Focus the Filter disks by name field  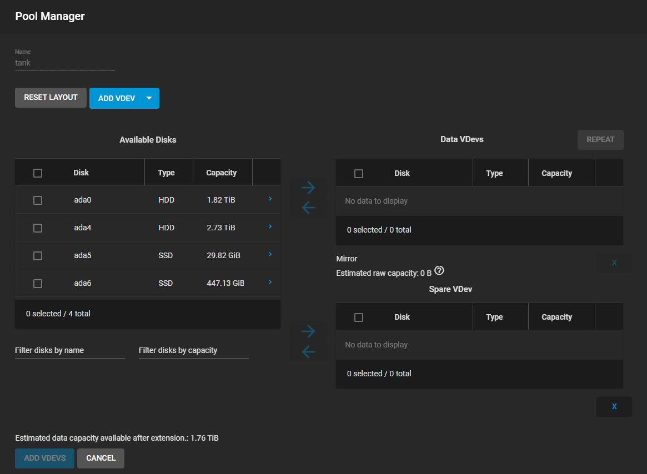(x=69, y=351)
